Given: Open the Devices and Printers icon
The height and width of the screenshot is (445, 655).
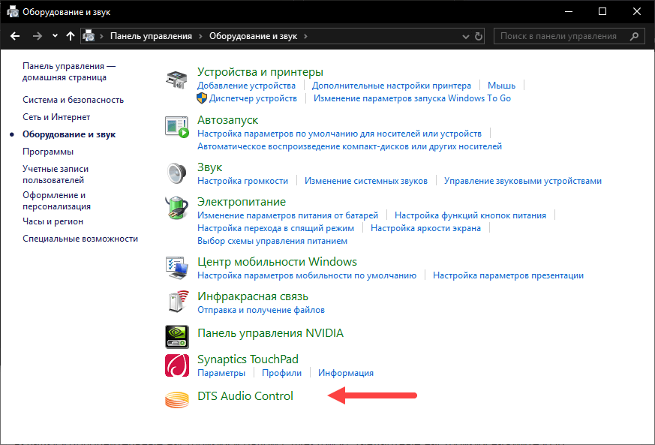Looking at the screenshot, I should coord(177,80).
